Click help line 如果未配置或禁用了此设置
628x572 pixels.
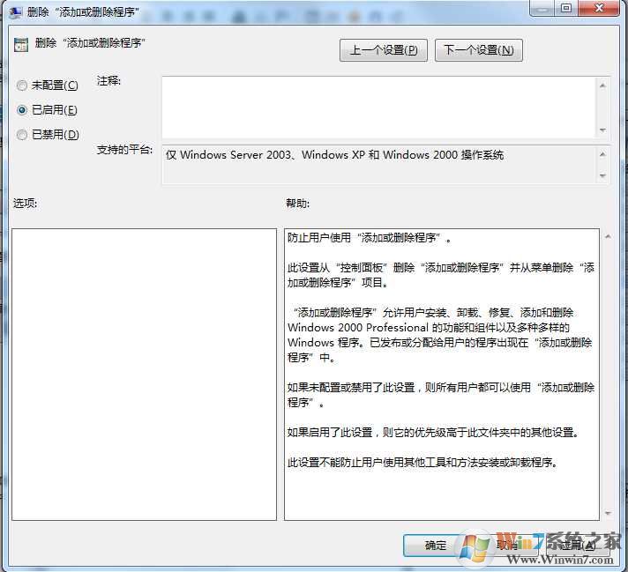(x=440, y=388)
